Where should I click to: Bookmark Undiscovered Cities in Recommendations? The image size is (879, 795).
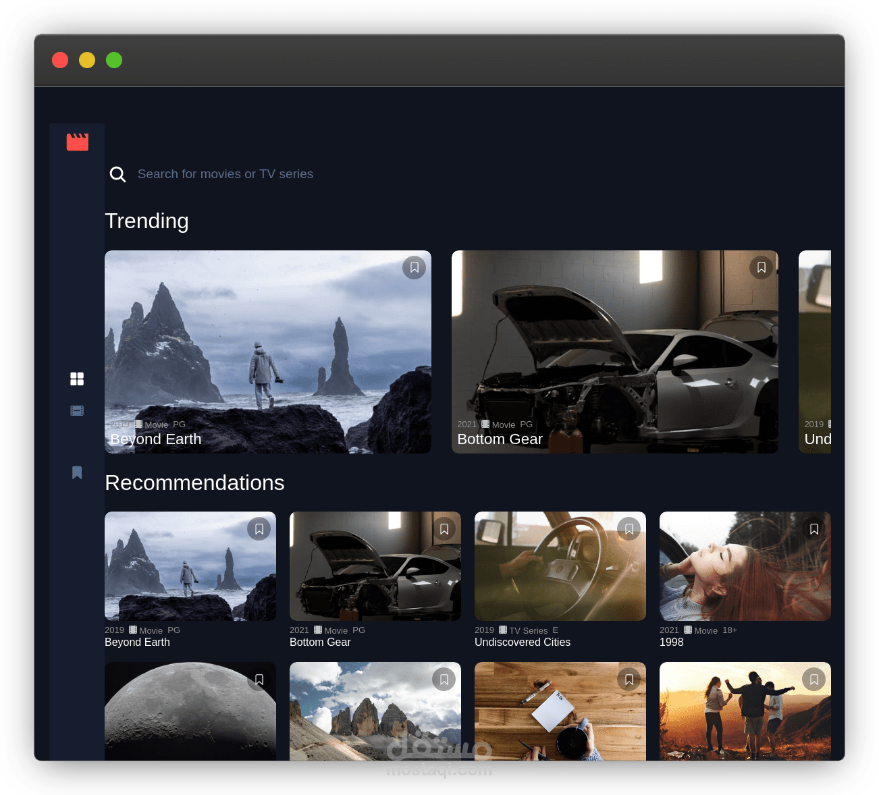click(629, 529)
